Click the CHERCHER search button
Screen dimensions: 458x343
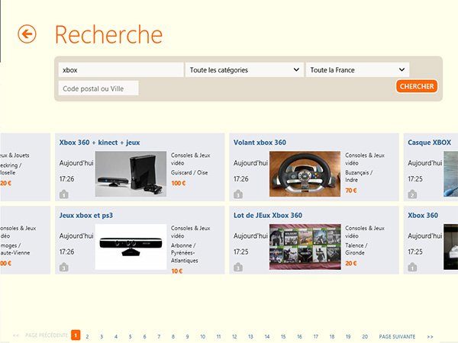coord(417,86)
